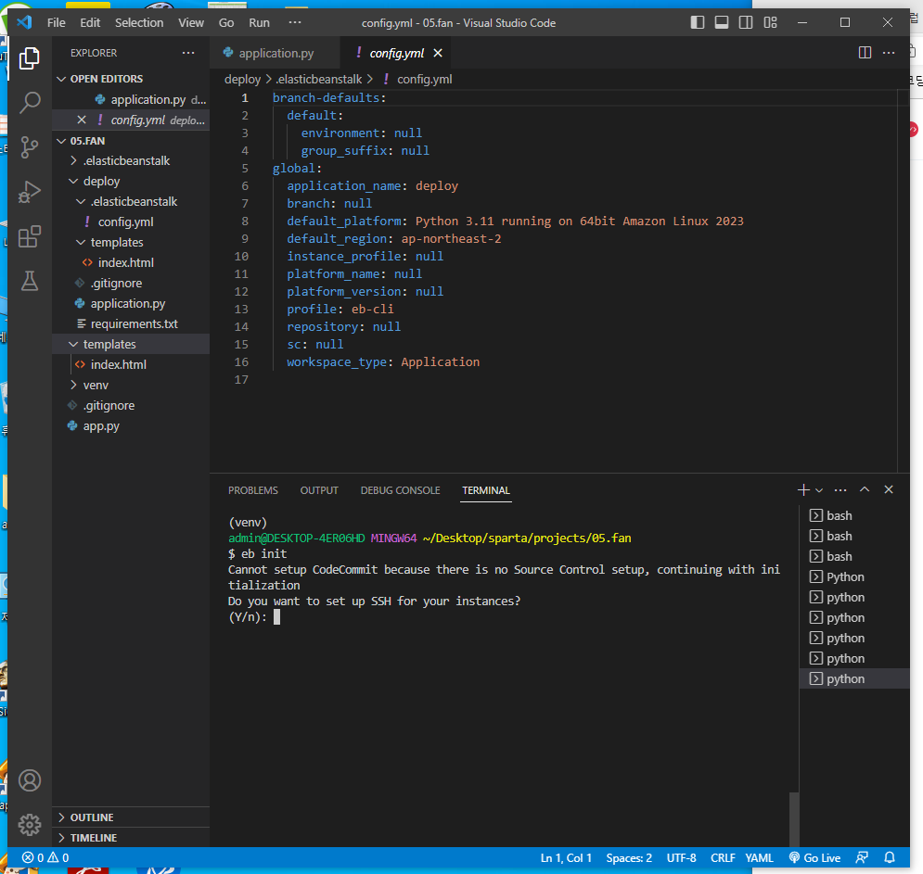Maximize the terminal panel size
Screen dimensions: 923x874
click(865, 490)
